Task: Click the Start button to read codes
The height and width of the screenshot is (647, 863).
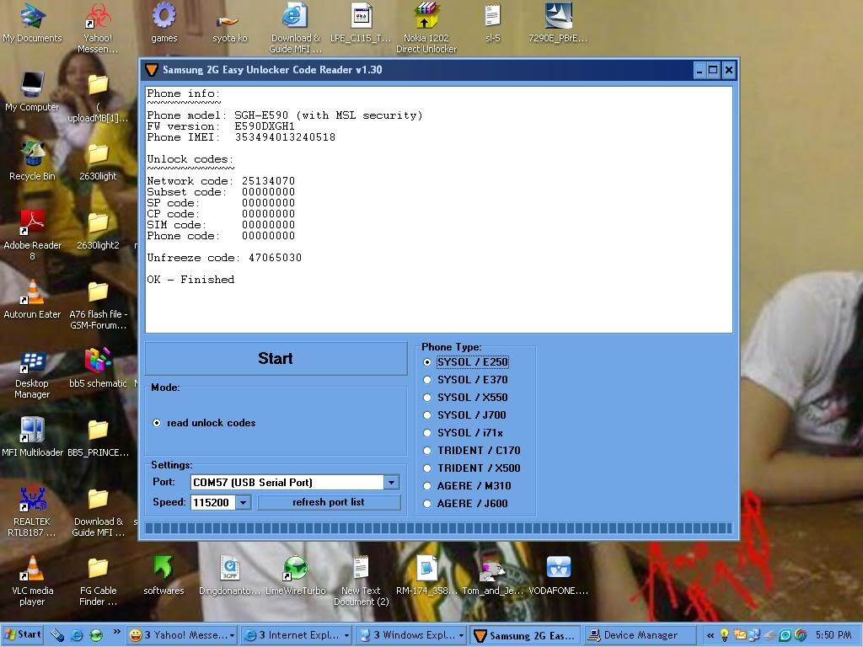Action: click(276, 359)
